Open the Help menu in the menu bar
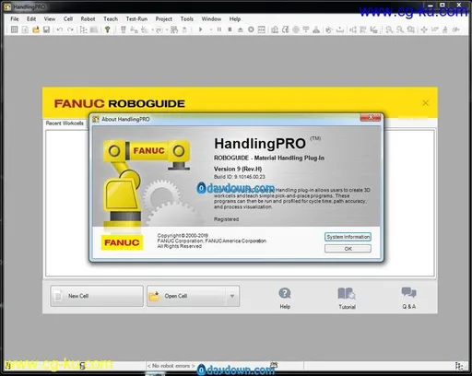The width and height of the screenshot is (472, 376). [x=235, y=18]
